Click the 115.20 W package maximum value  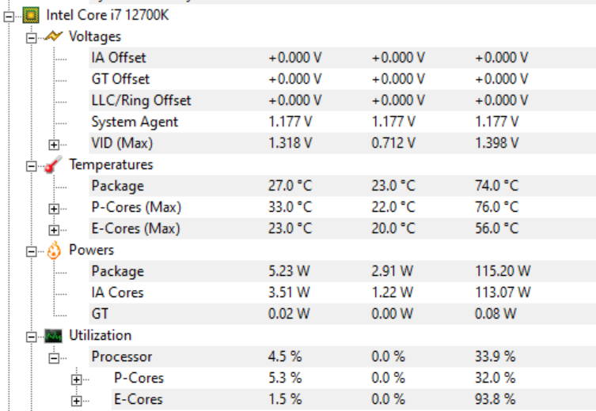click(503, 271)
